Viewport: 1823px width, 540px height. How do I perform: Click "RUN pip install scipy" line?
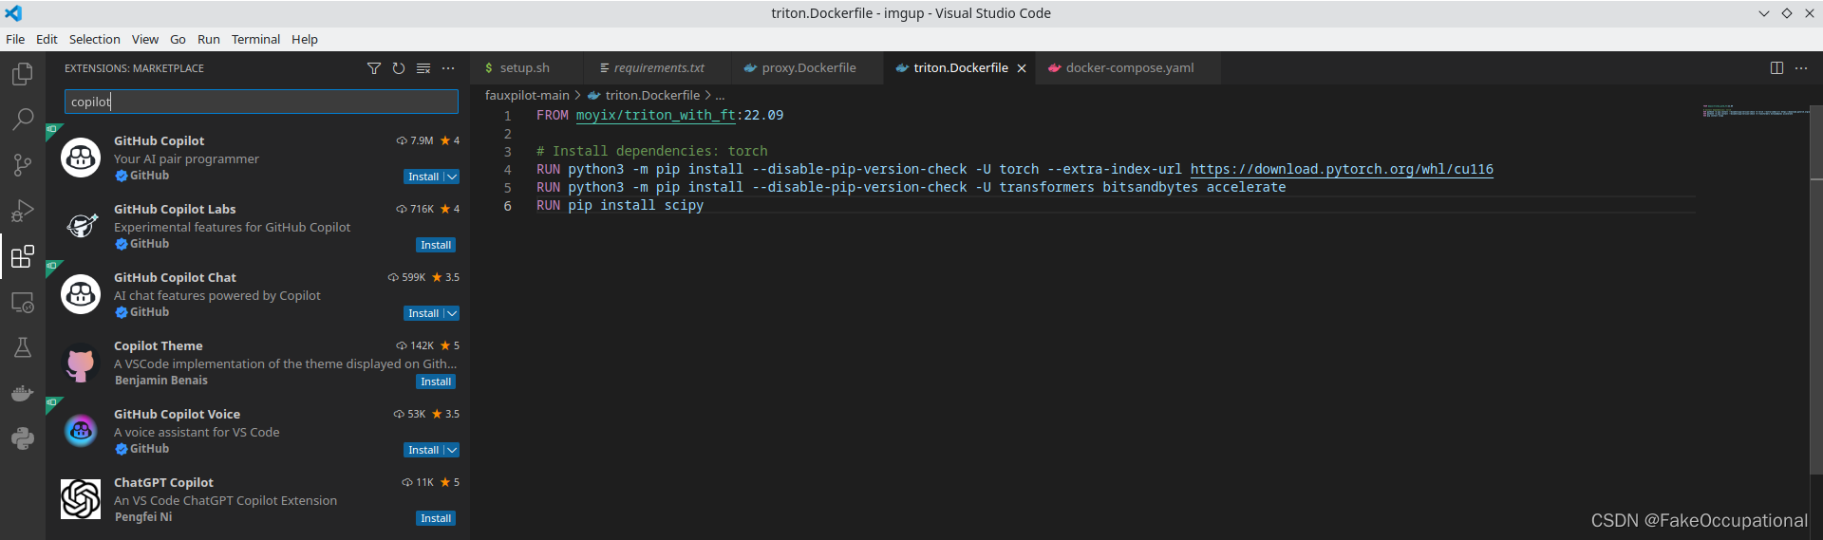[x=620, y=205]
